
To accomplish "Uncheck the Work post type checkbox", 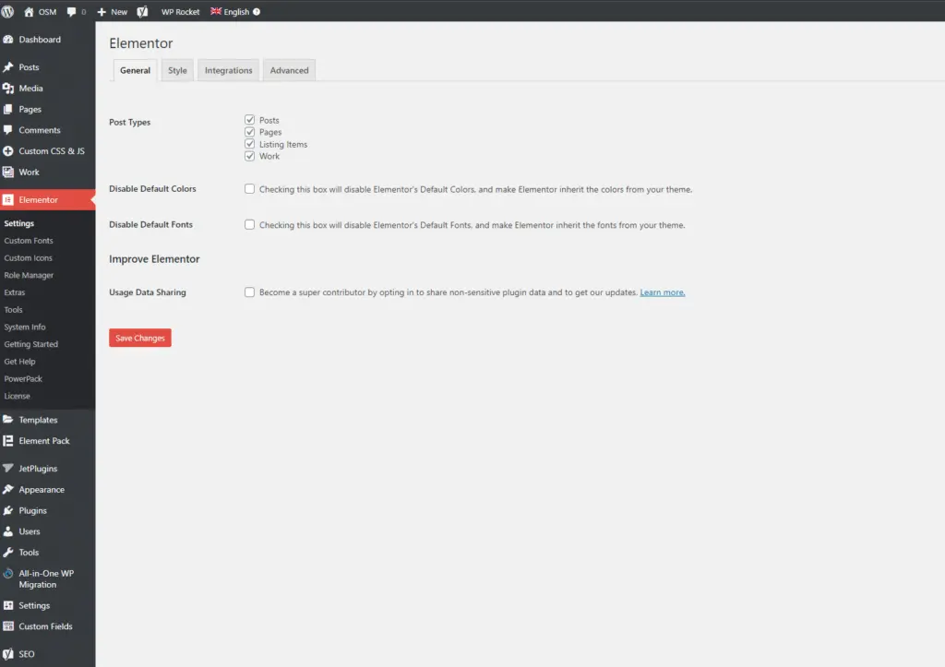I will 249,156.
